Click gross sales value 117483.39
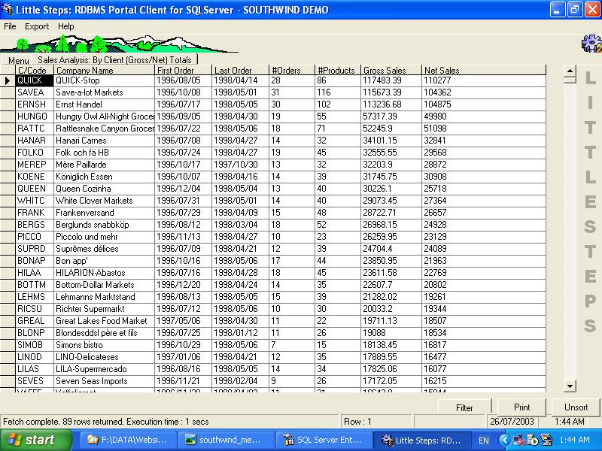 click(391, 80)
